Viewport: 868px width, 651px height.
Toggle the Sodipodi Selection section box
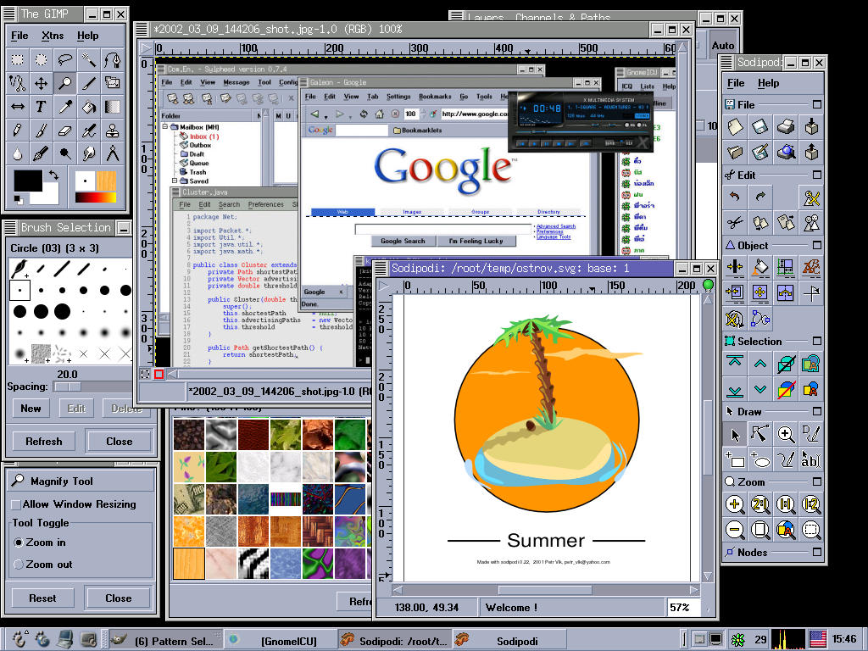(x=816, y=341)
